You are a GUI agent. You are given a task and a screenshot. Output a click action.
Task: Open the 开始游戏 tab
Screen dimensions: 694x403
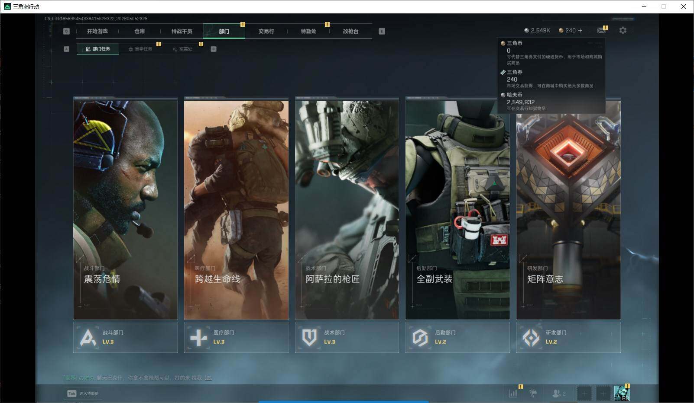tap(97, 31)
